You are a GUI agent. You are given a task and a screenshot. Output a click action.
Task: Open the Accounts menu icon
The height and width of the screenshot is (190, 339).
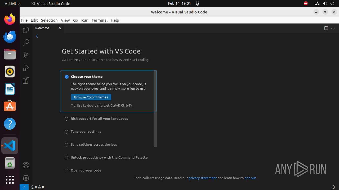[x=26, y=165]
